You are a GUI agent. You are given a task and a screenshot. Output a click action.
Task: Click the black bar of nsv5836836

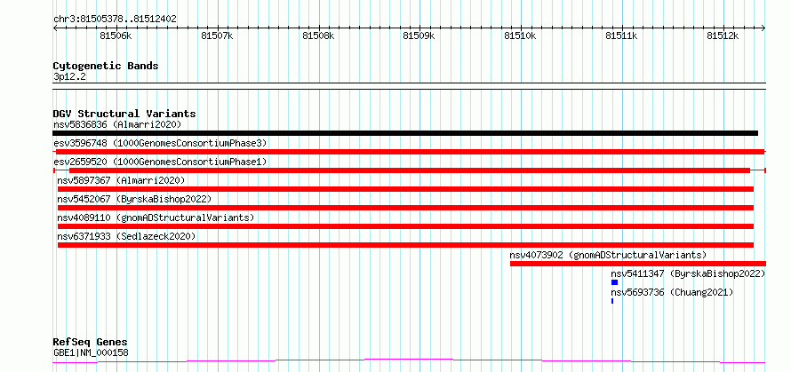(x=405, y=133)
